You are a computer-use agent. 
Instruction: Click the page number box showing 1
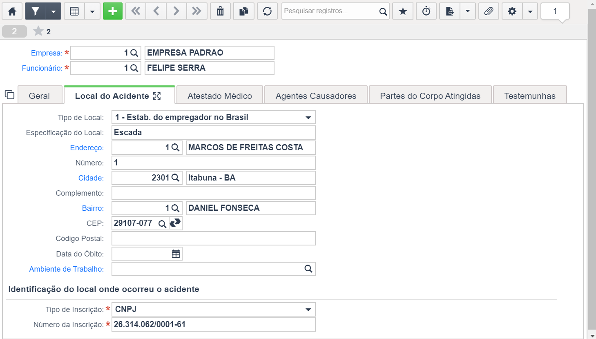click(555, 11)
